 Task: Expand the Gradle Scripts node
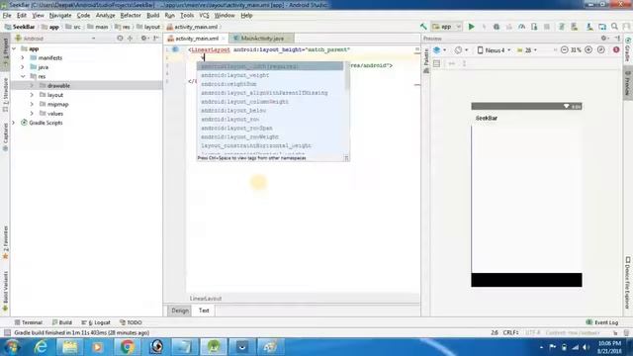(x=14, y=123)
